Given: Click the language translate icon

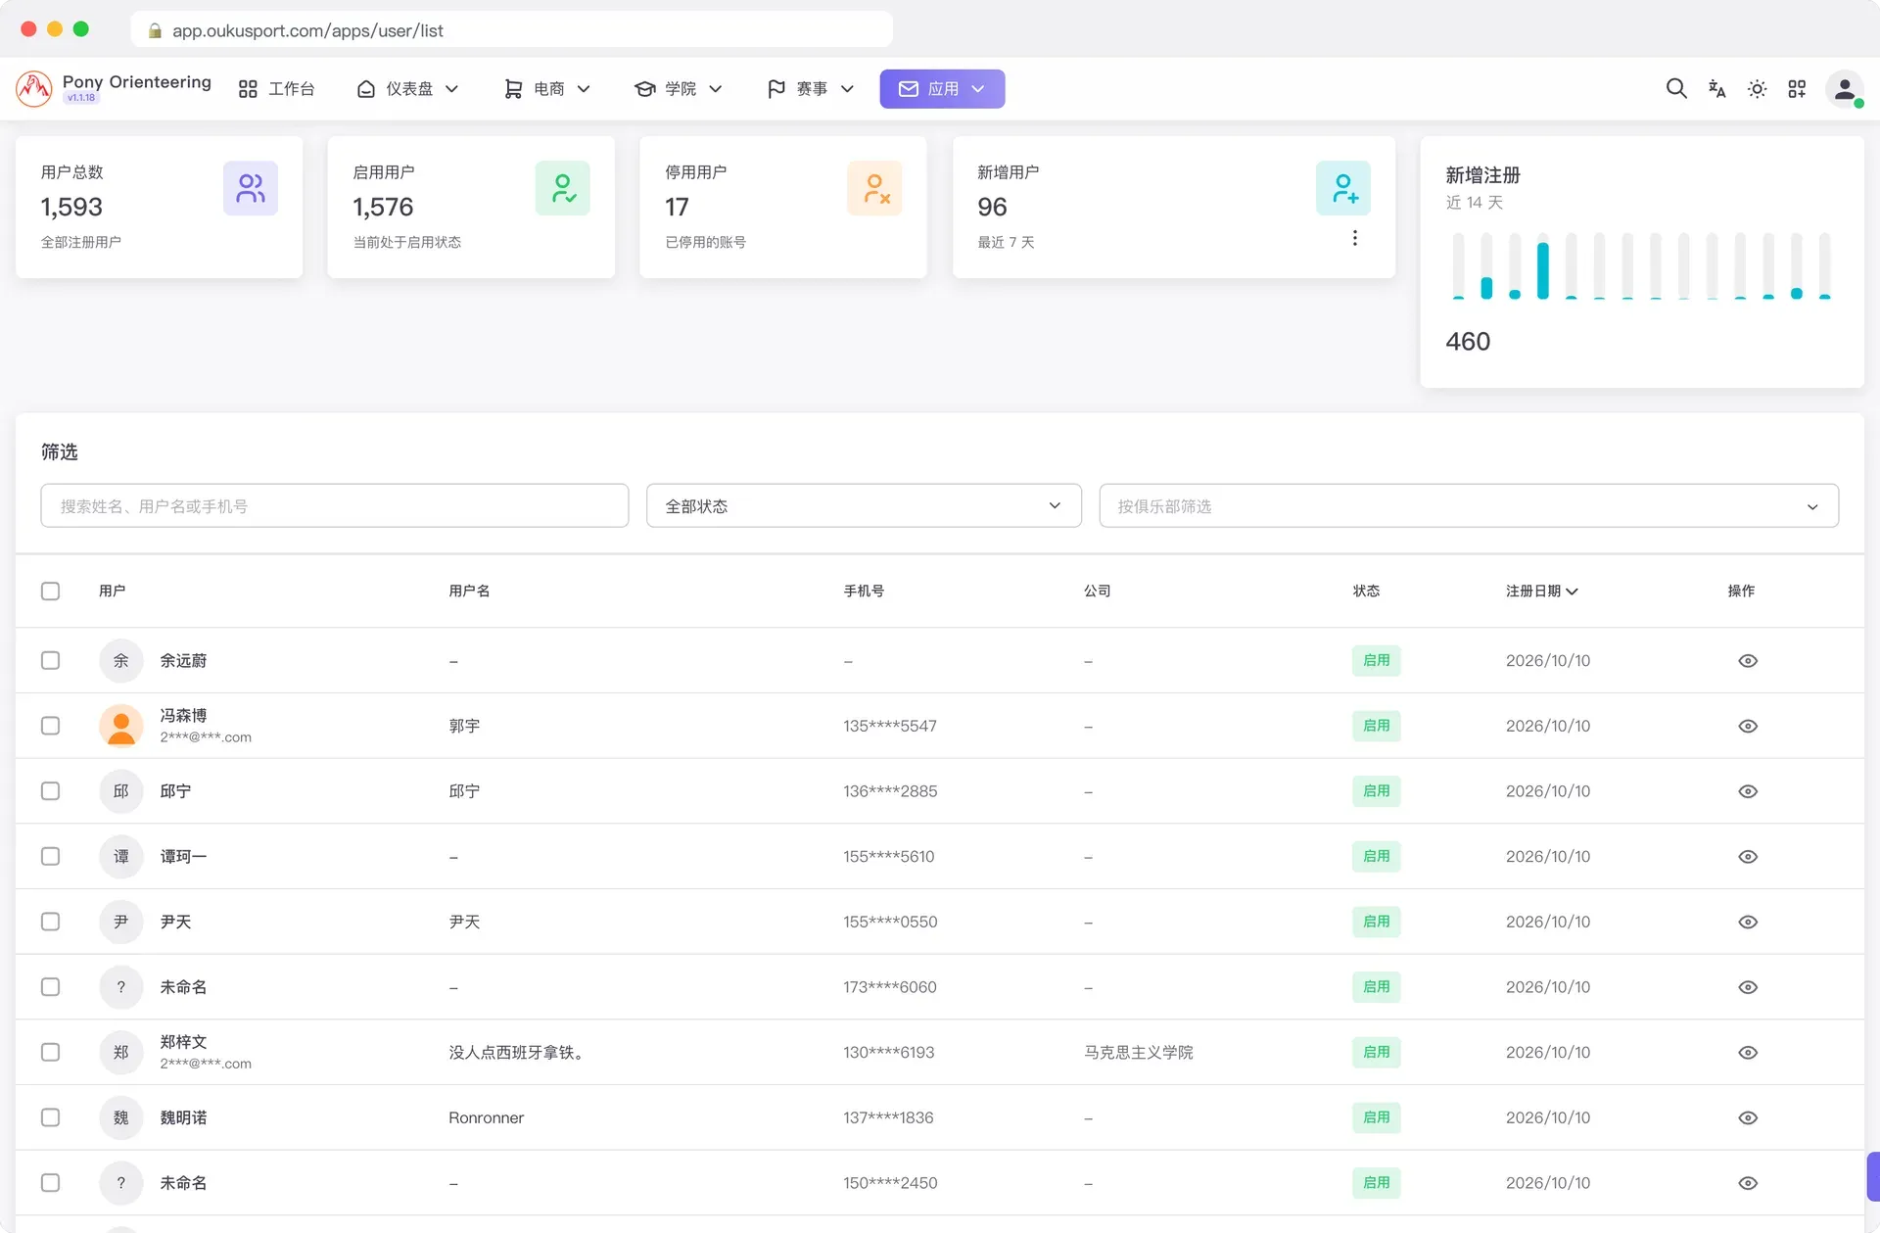Looking at the screenshot, I should click(1716, 89).
